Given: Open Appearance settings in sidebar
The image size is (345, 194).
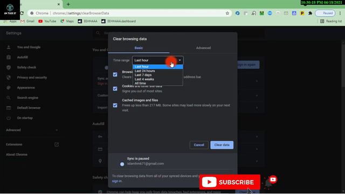Looking at the screenshot, I should [x=26, y=88].
